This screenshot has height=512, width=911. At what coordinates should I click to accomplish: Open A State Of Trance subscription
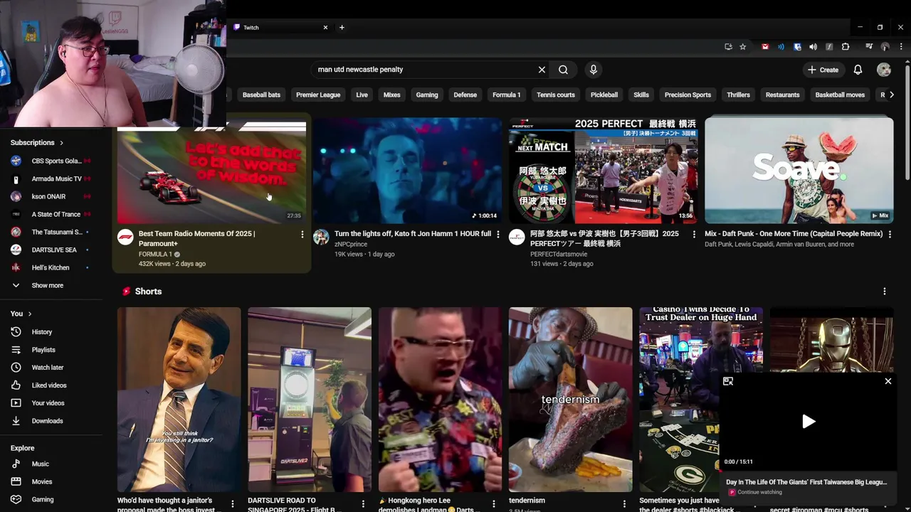pos(51,214)
